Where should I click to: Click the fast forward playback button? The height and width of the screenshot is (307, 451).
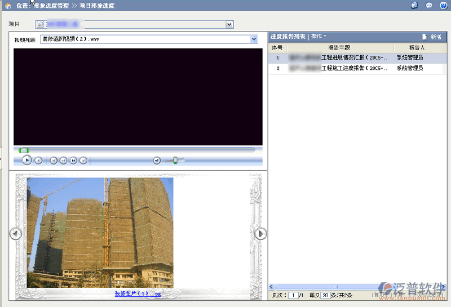click(73, 161)
